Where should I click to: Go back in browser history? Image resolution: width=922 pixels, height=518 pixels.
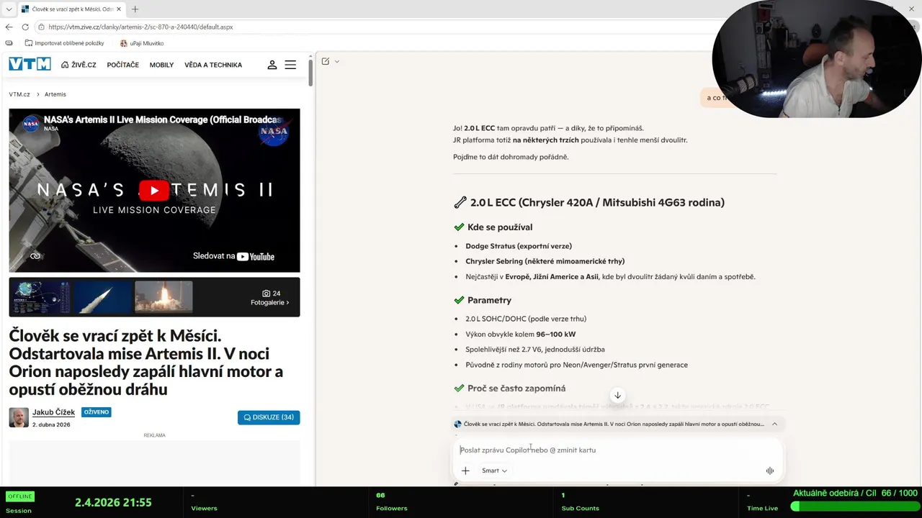[x=9, y=27]
